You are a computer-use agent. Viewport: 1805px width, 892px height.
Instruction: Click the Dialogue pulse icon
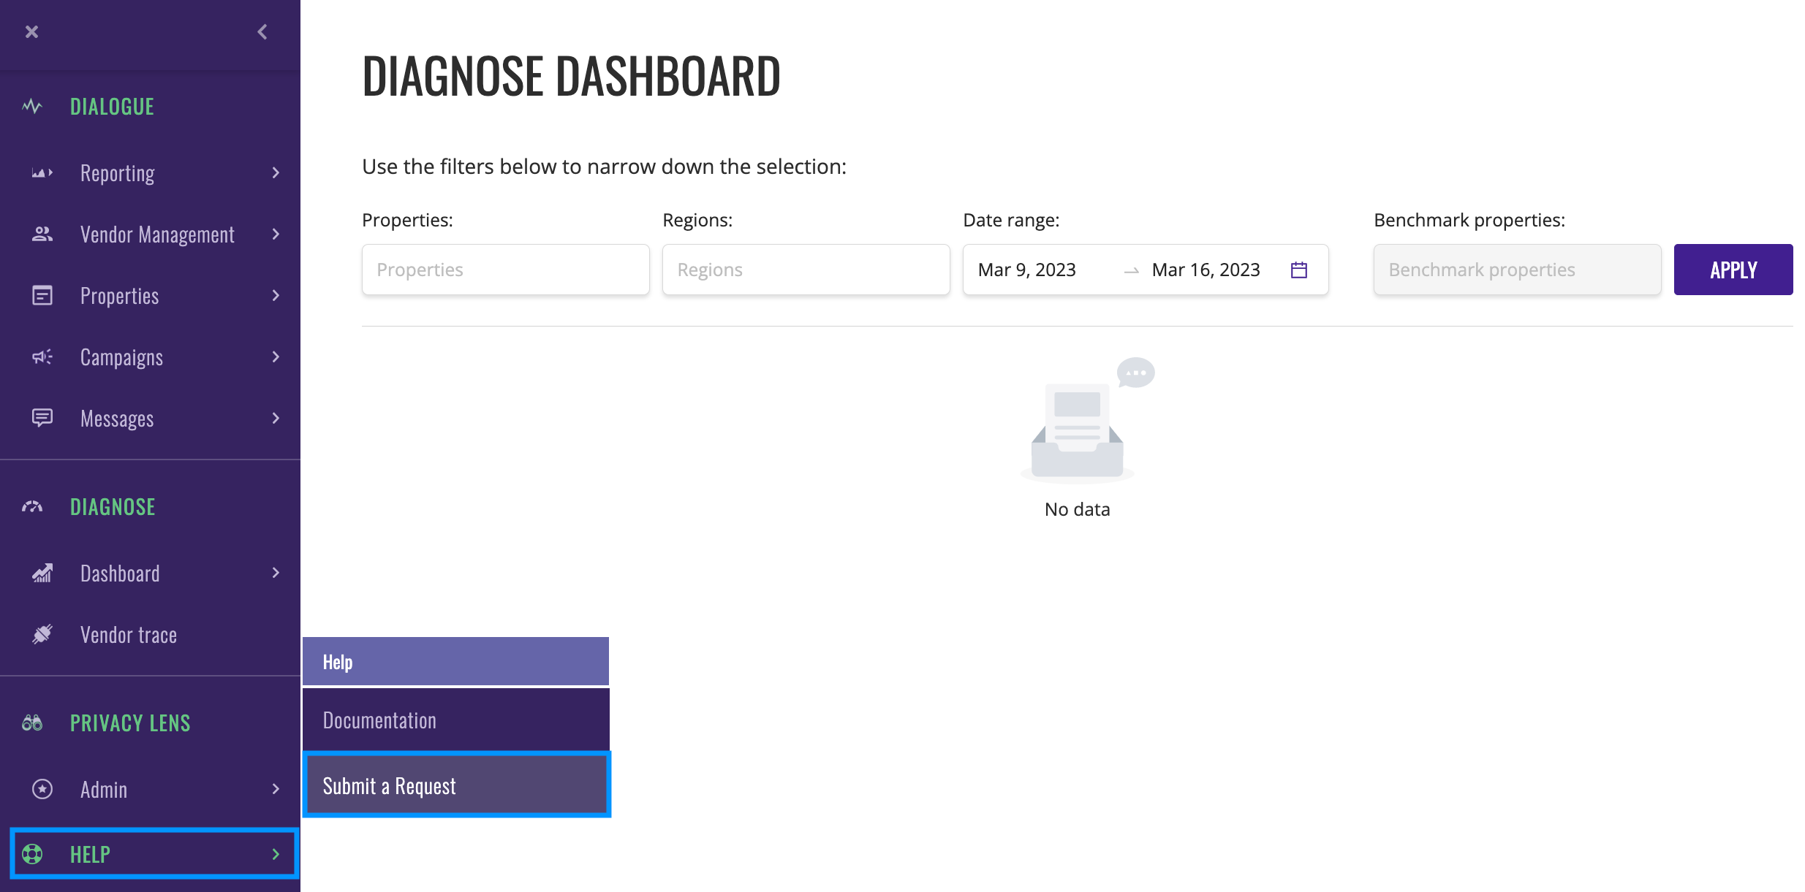point(32,107)
